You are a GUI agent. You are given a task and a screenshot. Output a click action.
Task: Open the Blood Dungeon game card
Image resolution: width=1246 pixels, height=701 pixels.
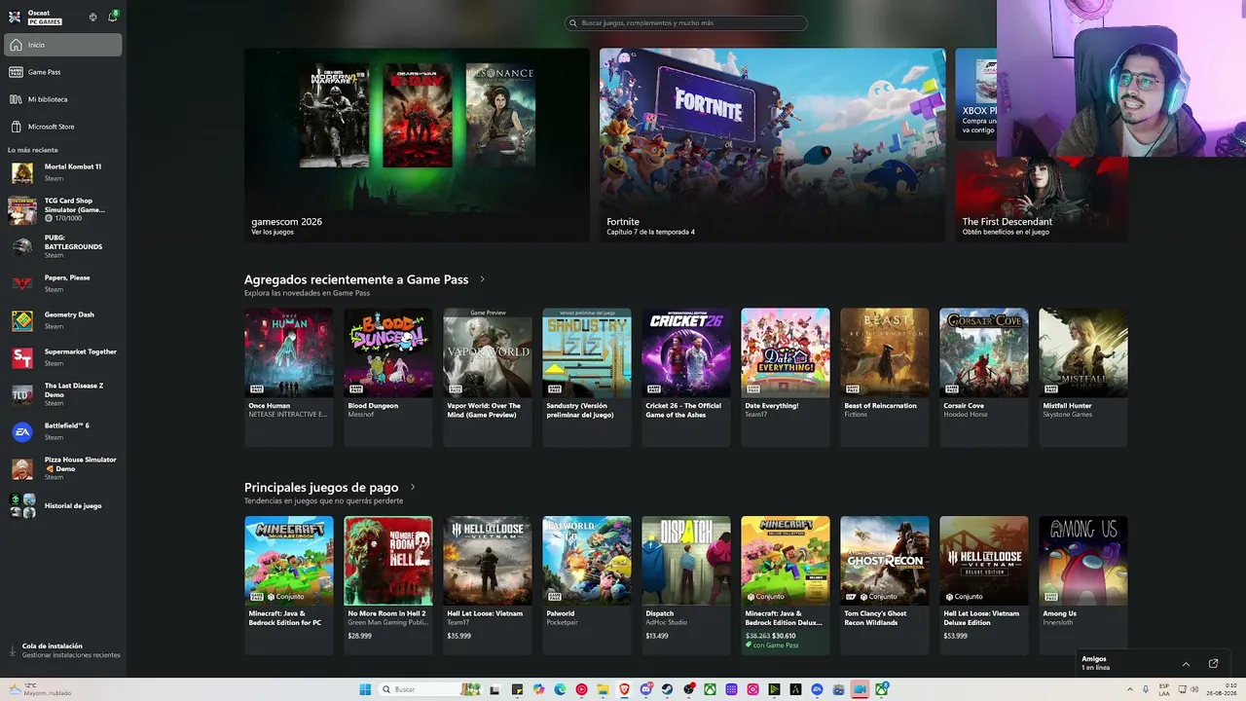tap(388, 377)
